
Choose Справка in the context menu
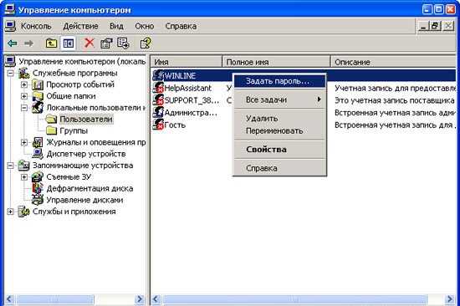279,168
